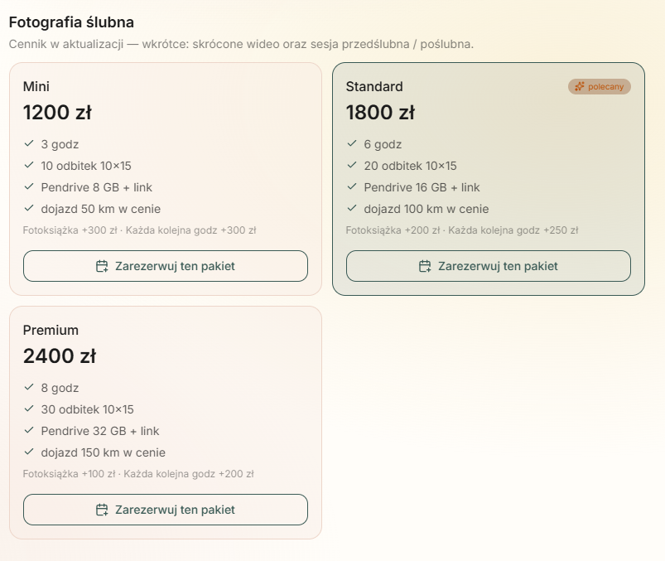This screenshot has width=665, height=561.
Task: Select the polecany badge
Action: 600,86
